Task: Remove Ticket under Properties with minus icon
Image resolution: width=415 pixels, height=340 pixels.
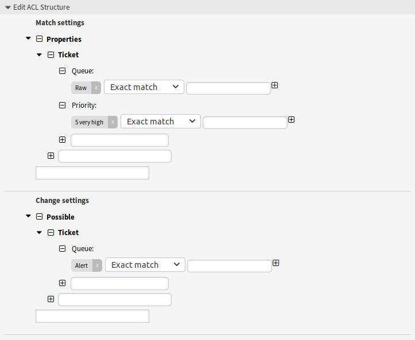Action: click(x=51, y=54)
